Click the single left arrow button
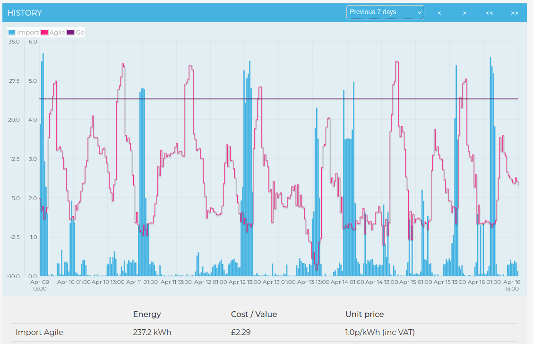The image size is (533, 344). click(439, 13)
